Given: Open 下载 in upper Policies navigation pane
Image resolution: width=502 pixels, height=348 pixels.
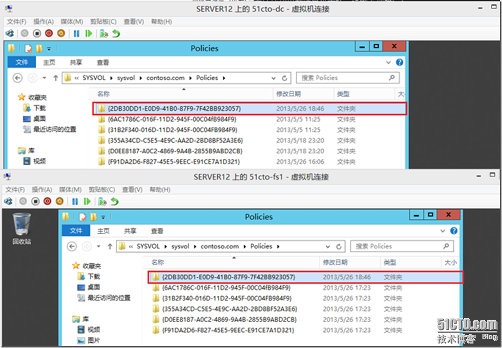Looking at the screenshot, I should (35, 108).
